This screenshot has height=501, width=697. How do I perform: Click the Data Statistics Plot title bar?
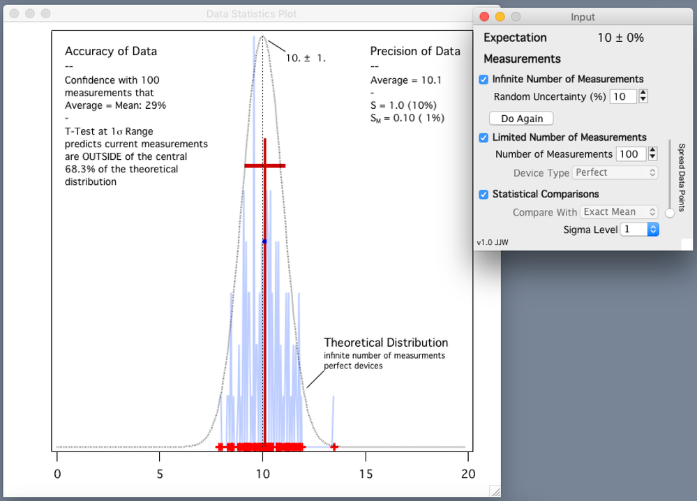point(251,14)
